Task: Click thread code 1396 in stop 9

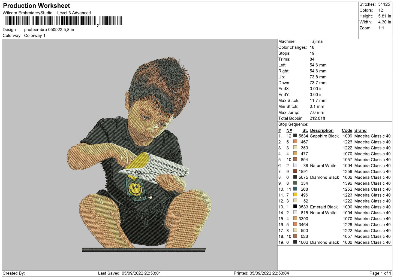Action: 348,183
